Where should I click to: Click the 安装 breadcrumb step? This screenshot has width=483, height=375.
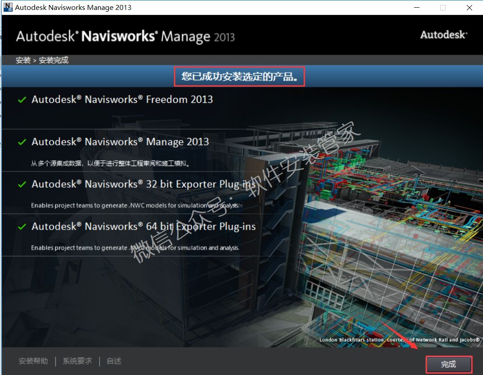pyautogui.click(x=23, y=60)
